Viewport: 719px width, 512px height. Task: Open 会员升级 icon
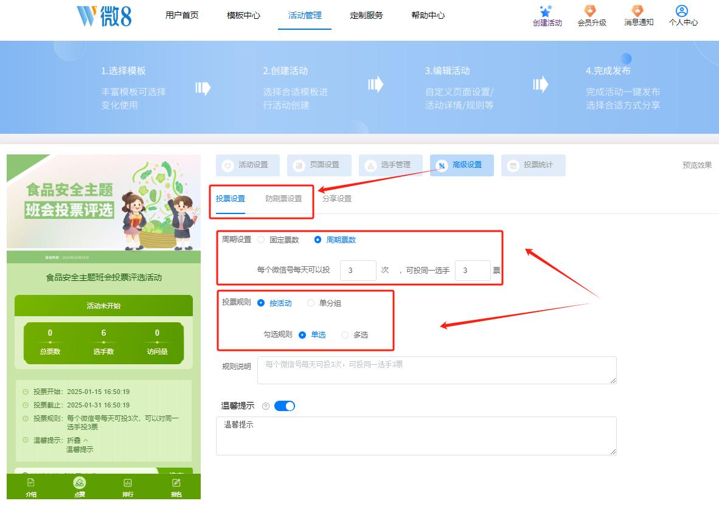point(590,11)
